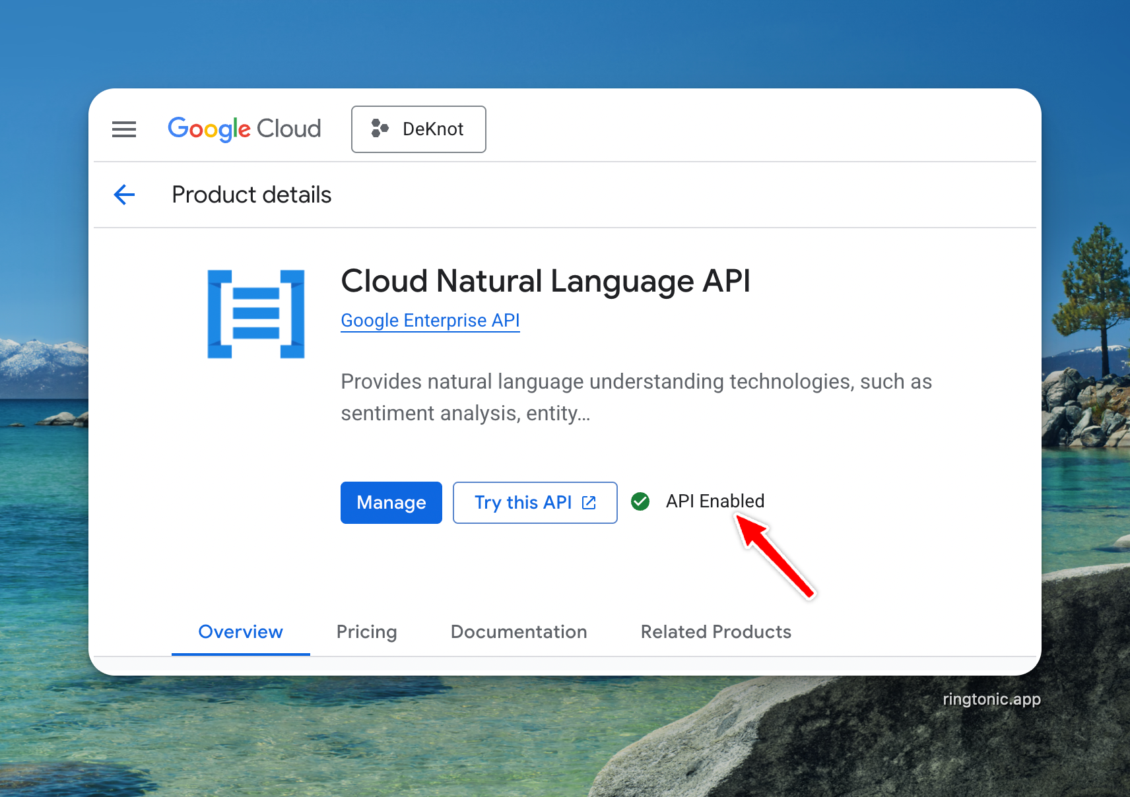1130x797 pixels.
Task: Open the Documentation tab
Action: 519,632
